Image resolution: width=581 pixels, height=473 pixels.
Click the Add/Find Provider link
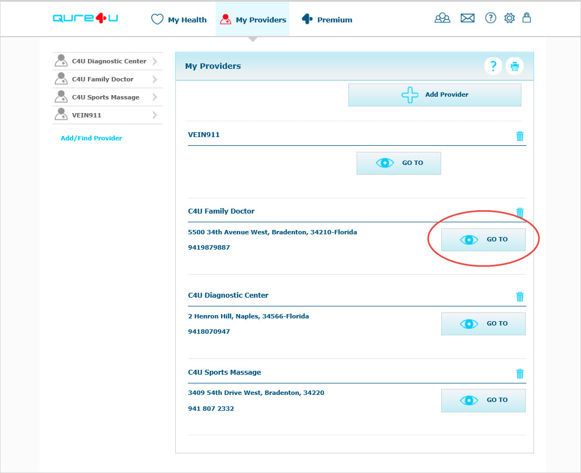click(x=92, y=138)
